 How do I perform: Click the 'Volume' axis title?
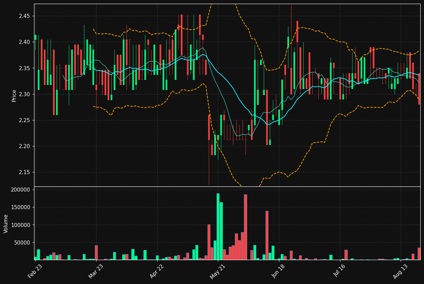6,224
